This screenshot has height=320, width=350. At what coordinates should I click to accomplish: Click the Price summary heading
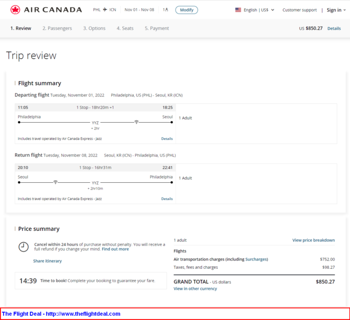click(39, 229)
